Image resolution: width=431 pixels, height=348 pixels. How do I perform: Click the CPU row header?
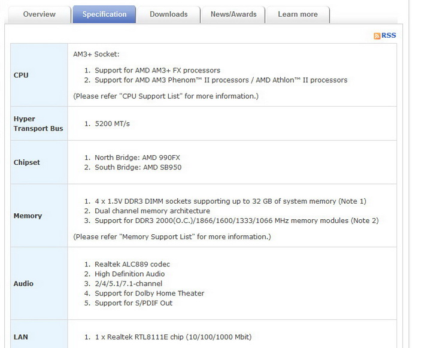click(x=39, y=75)
